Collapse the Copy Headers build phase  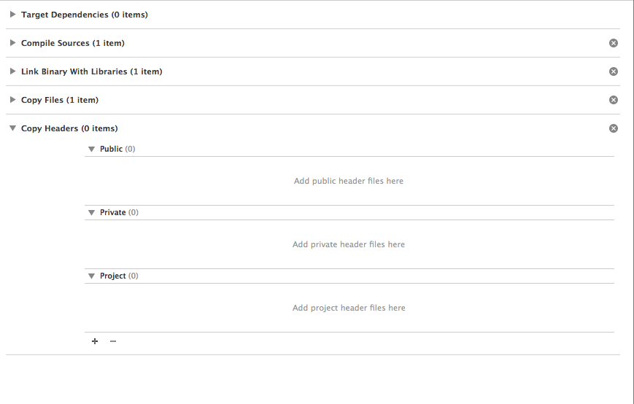tap(13, 128)
